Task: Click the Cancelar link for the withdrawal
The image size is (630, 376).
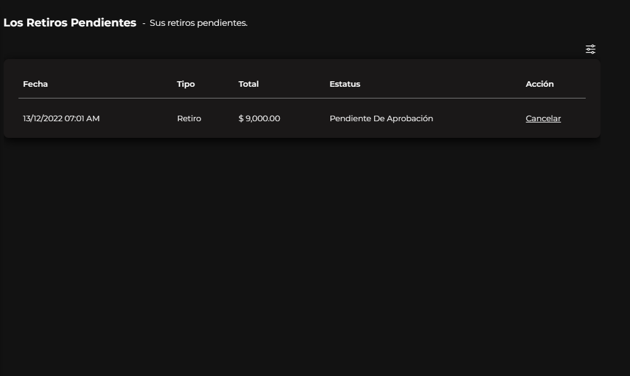Action: [543, 119]
